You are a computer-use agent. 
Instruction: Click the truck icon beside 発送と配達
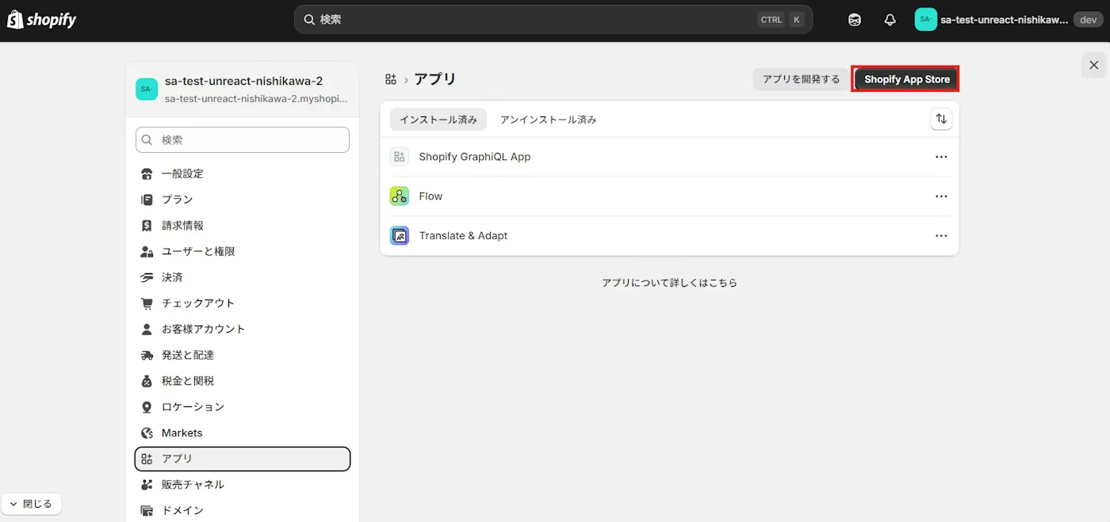(x=147, y=355)
